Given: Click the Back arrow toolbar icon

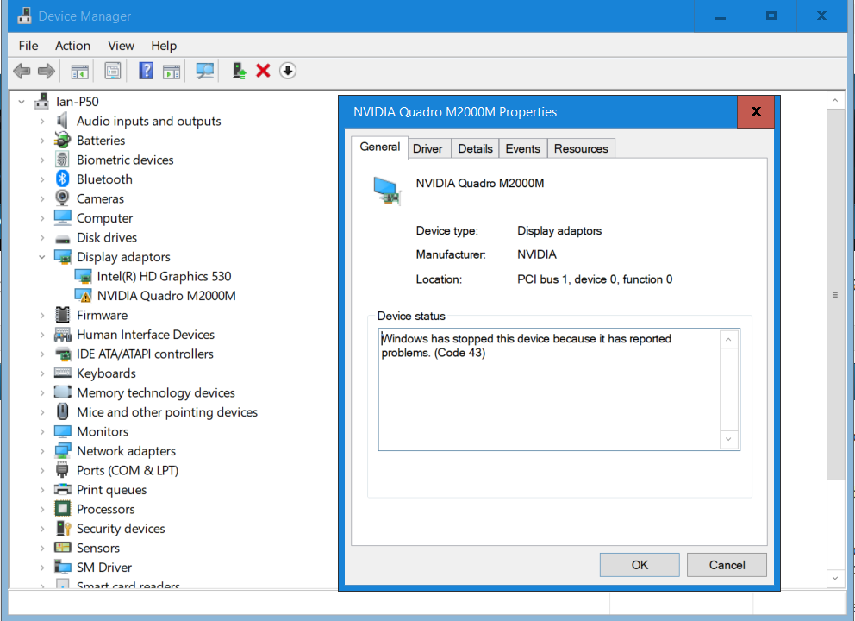Looking at the screenshot, I should [22, 71].
